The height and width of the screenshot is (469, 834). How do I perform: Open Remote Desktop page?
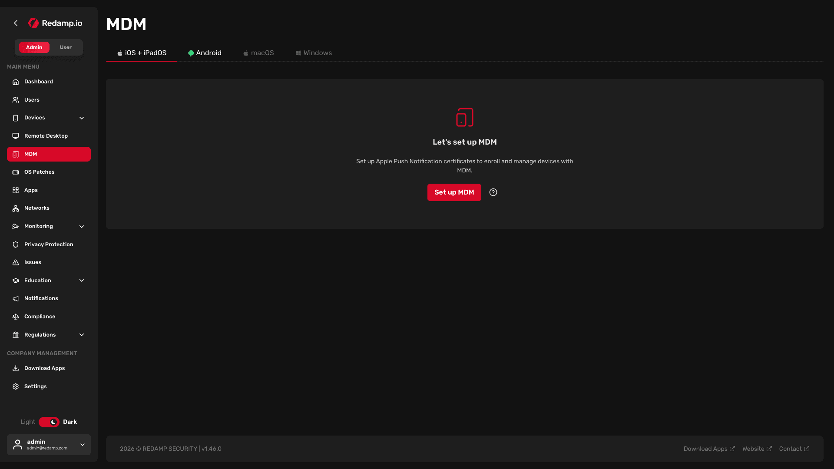pos(49,136)
